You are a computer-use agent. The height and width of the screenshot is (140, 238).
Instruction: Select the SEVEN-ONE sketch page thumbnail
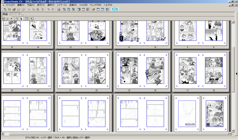(x=187, y=114)
